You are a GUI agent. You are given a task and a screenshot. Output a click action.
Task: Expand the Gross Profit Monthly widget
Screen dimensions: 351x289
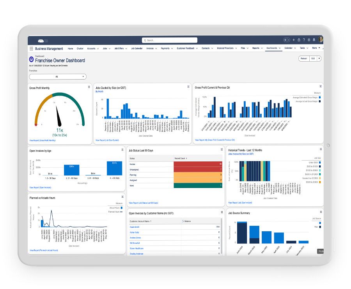(89, 87)
